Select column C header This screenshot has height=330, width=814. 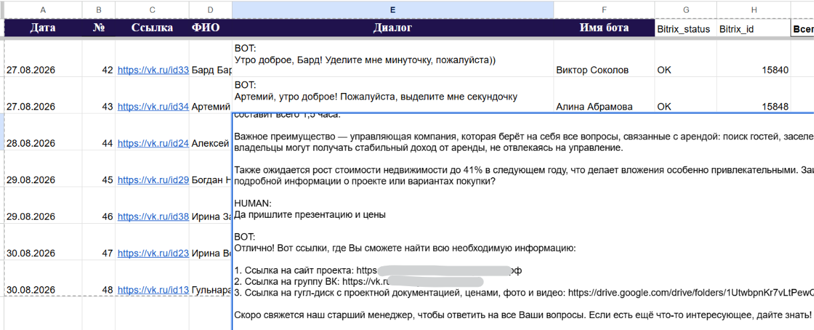[x=152, y=9]
